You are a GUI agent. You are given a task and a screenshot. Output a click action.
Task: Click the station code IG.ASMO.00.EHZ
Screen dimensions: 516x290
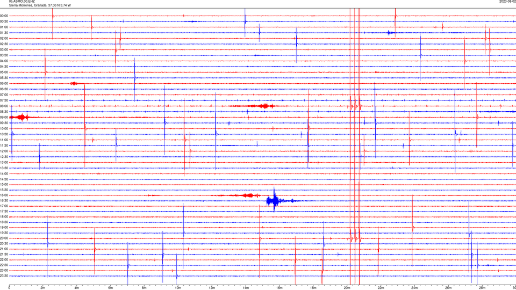21,1
